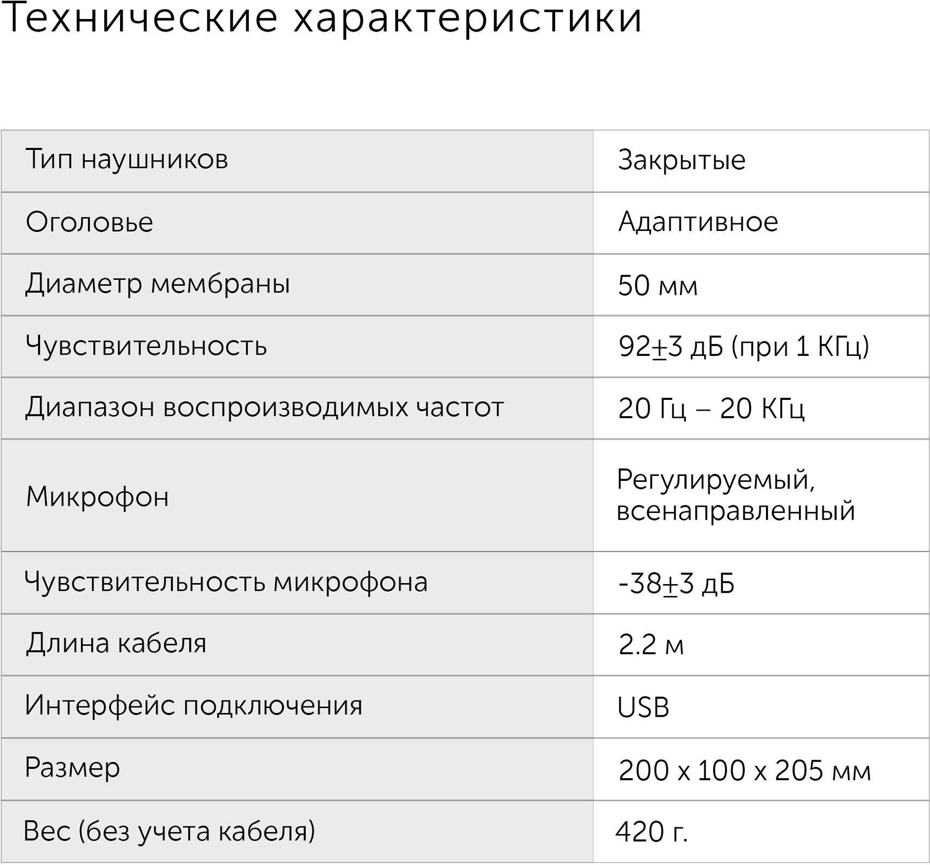The height and width of the screenshot is (865, 930).
Task: Click the Технические характеристики heading
Action: coord(323,18)
